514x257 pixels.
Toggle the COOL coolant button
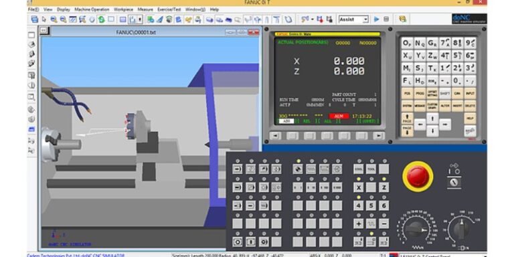(x=359, y=169)
